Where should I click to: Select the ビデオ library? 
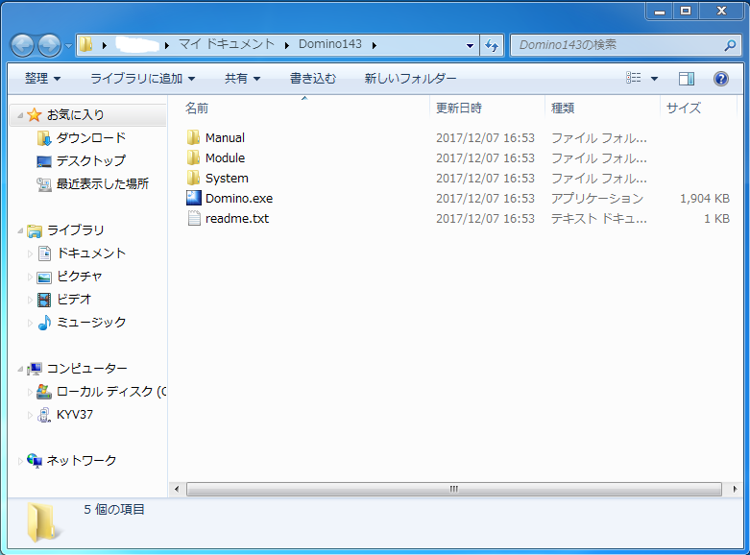(x=74, y=299)
